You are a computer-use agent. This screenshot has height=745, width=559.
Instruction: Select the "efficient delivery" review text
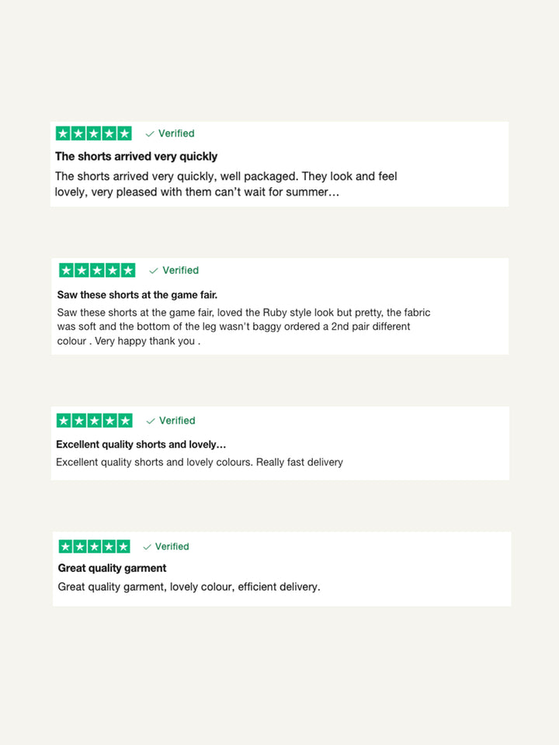tap(189, 587)
